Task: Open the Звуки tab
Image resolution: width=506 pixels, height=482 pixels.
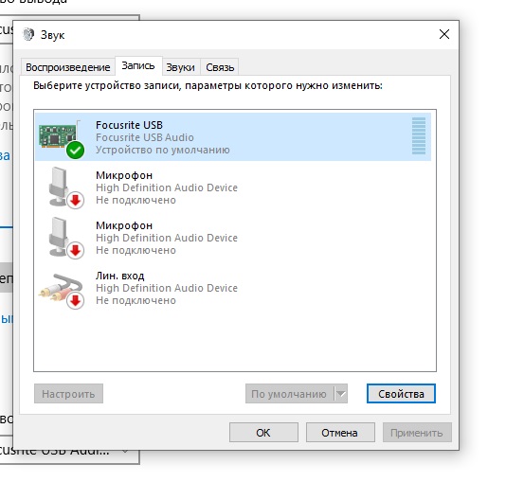Action: (x=180, y=67)
